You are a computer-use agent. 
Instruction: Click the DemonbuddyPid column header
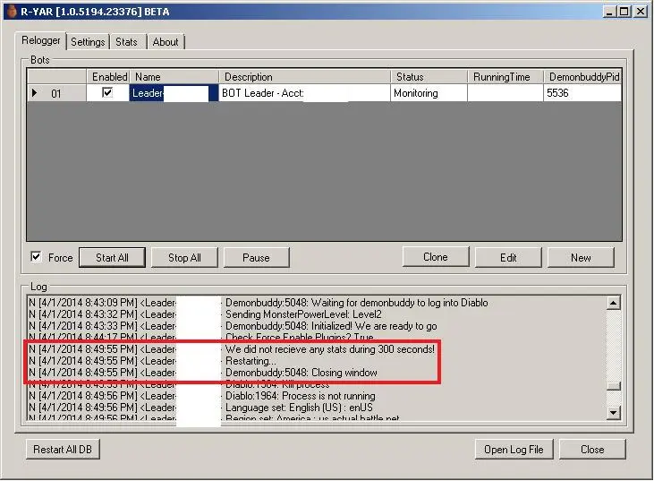582,77
